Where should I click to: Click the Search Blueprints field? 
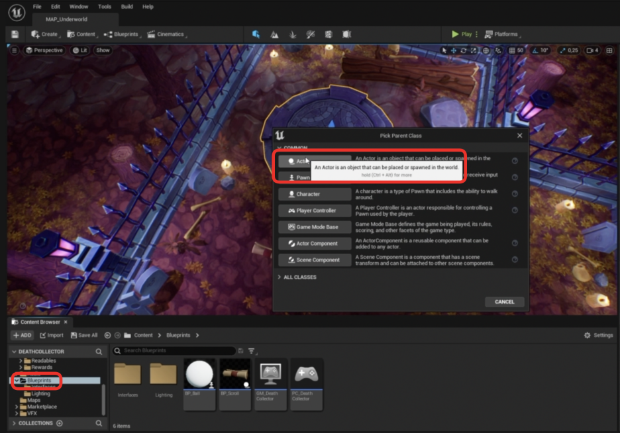pyautogui.click(x=174, y=350)
